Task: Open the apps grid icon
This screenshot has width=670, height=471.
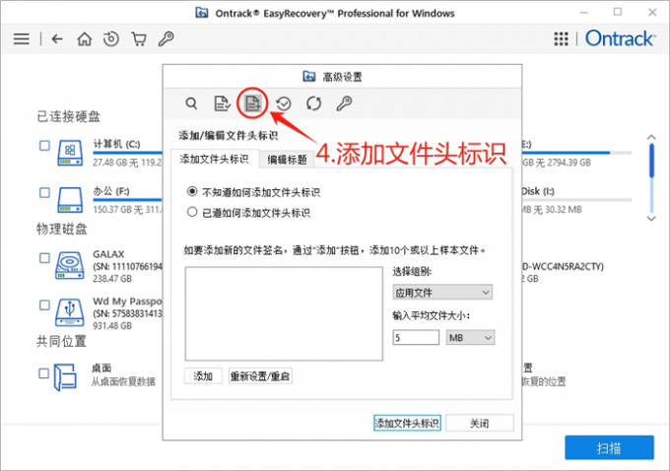Action: pos(561,38)
